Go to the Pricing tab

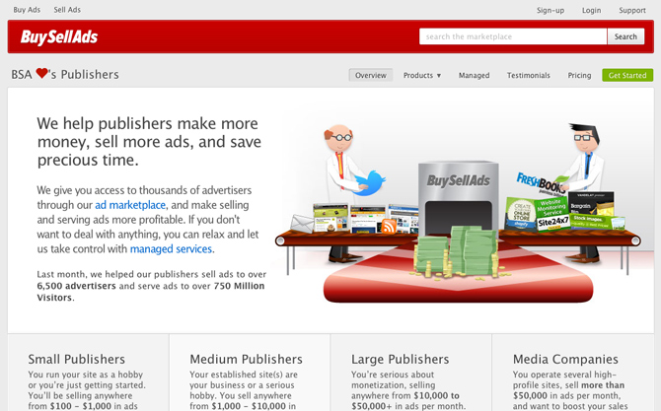tap(579, 75)
